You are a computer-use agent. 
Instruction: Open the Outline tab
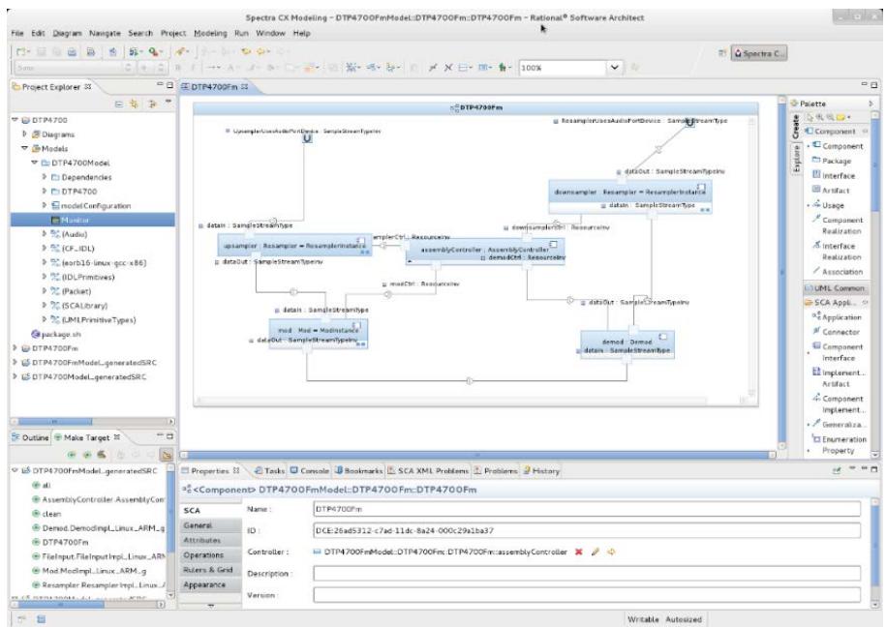pos(31,437)
